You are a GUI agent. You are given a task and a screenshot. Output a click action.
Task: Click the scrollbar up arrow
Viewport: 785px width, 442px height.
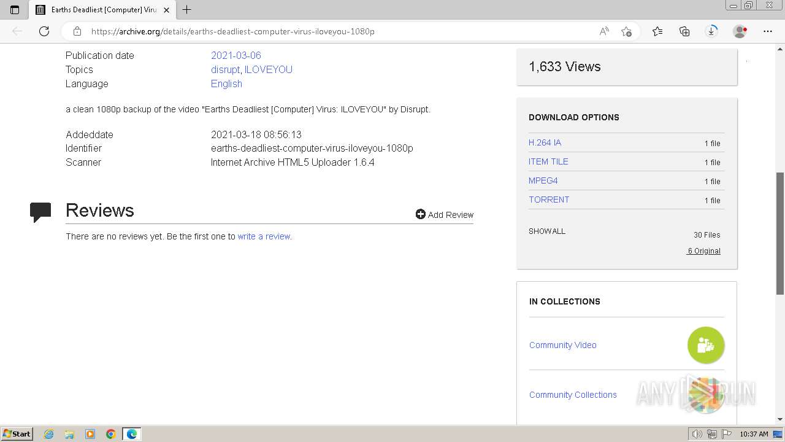click(x=780, y=48)
